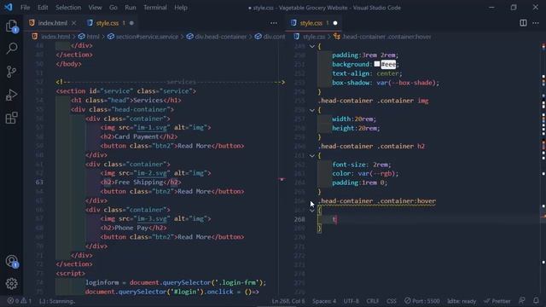This screenshot has height=307, width=546.
Task: Click the Card Payment heading text
Action: [x=136, y=136]
